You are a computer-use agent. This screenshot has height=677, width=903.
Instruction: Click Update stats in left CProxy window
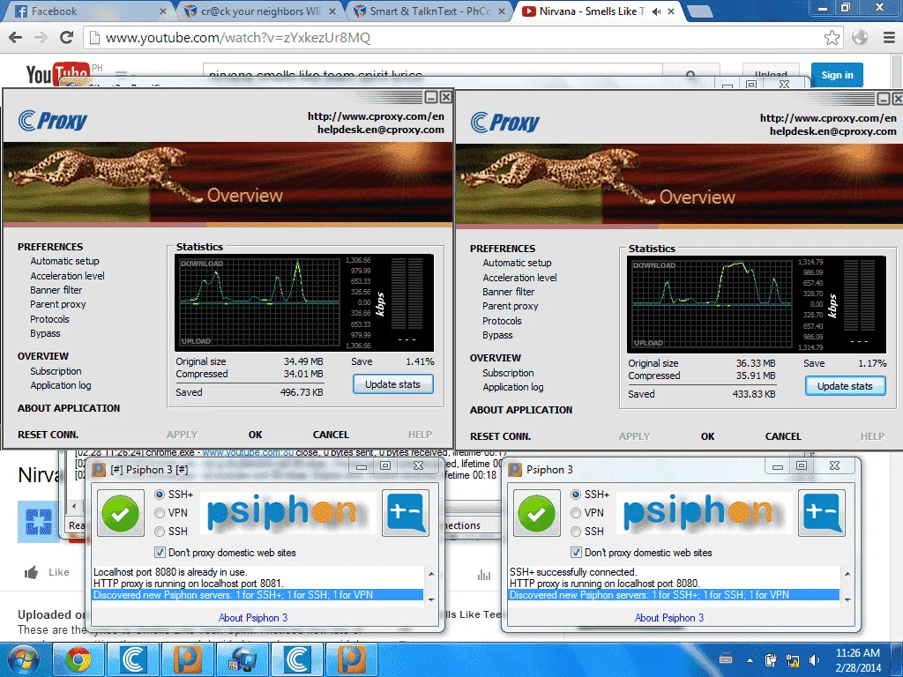[392, 384]
